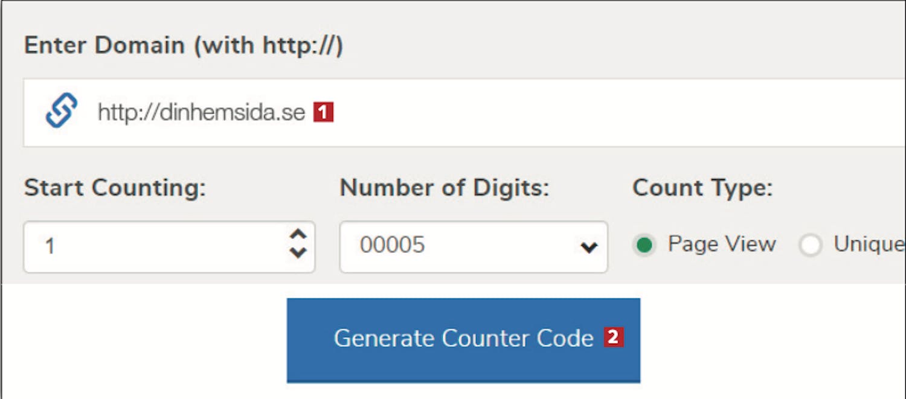Generate the counter code with the blue button

pyautogui.click(x=463, y=340)
